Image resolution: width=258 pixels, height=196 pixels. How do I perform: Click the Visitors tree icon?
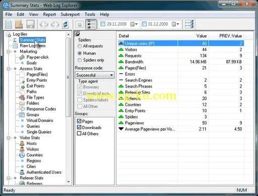pyautogui.click(x=22, y=149)
